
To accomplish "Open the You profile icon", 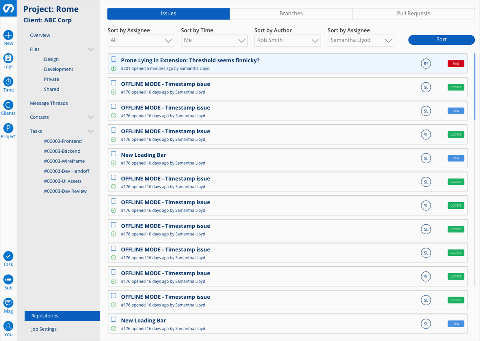I will (x=8, y=326).
